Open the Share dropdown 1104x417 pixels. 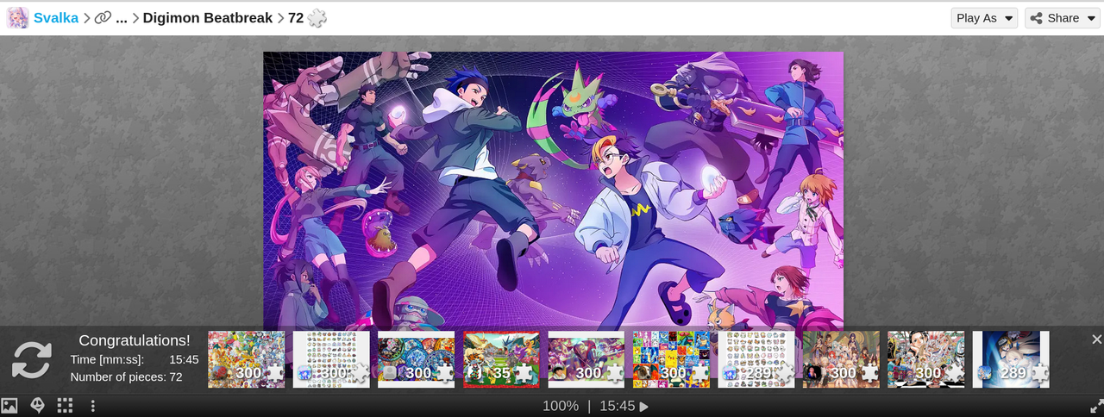1062,18
